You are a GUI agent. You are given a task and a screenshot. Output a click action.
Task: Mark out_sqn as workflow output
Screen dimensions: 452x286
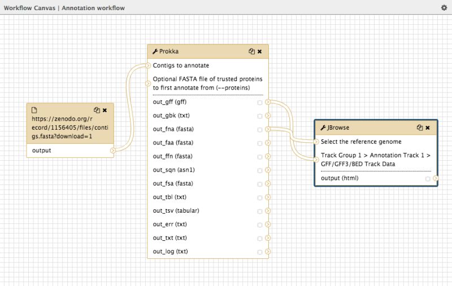click(260, 170)
